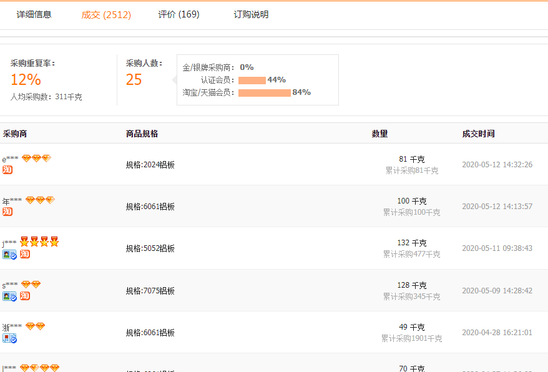Click the 12% repeat purchase rate value
The height and width of the screenshot is (372, 548).
point(26,80)
